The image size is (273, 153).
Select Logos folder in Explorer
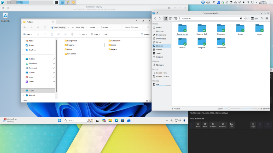click(126, 45)
